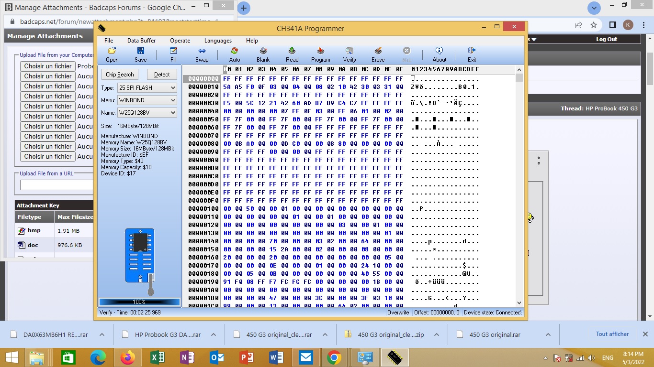Click the Swap toolbar icon
The image size is (654, 367).
202,54
